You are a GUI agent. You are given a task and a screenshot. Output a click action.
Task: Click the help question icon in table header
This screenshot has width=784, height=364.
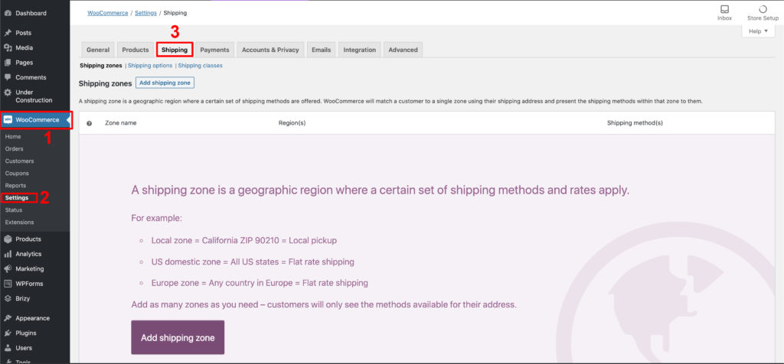click(x=89, y=123)
